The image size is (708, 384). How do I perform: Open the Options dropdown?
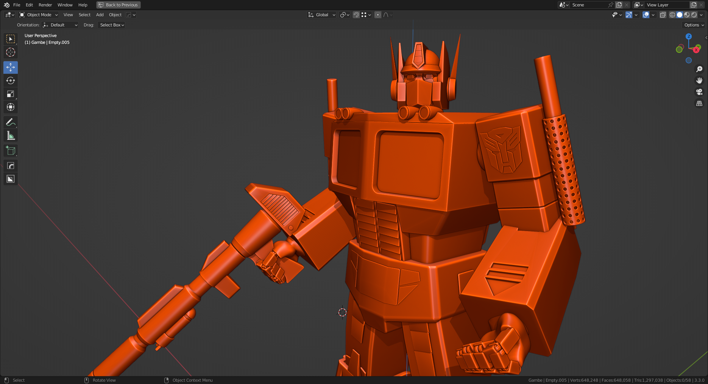[x=694, y=25]
